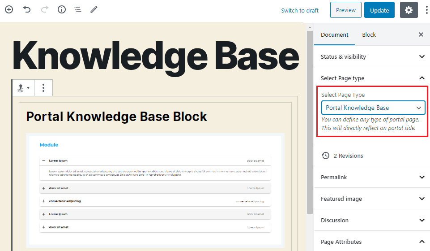Click the Add block plus icon

click(x=9, y=9)
